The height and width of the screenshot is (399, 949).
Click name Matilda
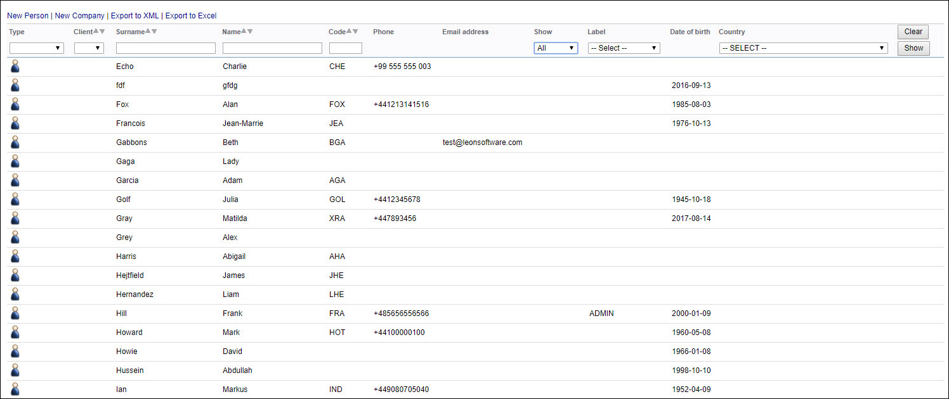coord(235,218)
